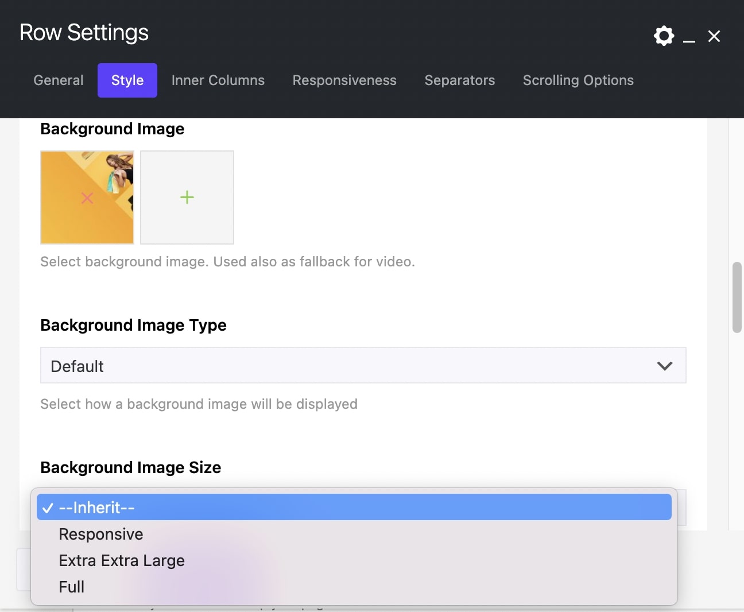Switch to the General tab
Screen dimensions: 744x612
(57, 80)
